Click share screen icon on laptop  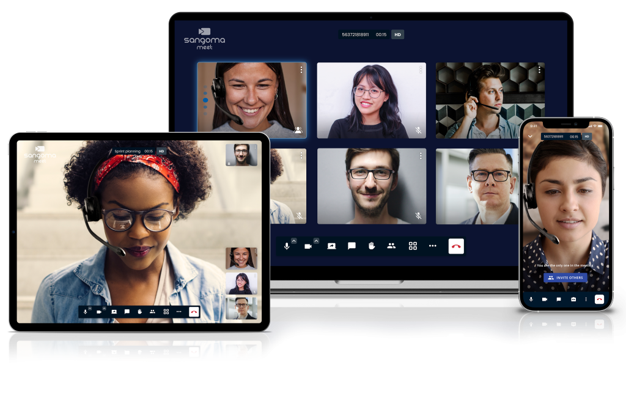(331, 246)
